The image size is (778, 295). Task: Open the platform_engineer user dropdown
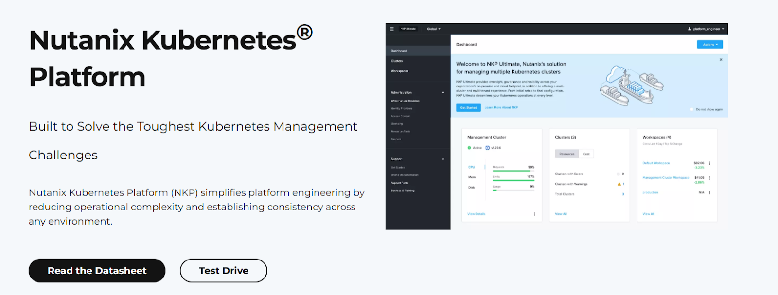[x=708, y=29]
